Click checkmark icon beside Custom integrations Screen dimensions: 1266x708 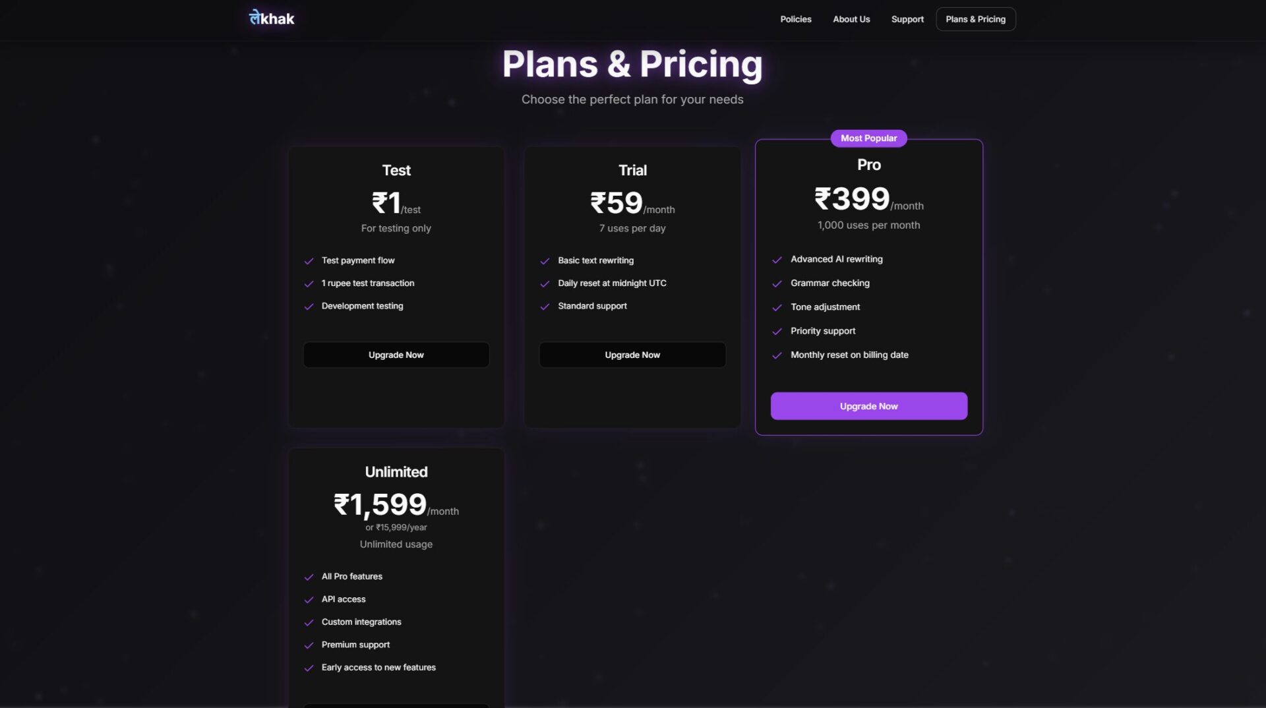[x=309, y=622]
